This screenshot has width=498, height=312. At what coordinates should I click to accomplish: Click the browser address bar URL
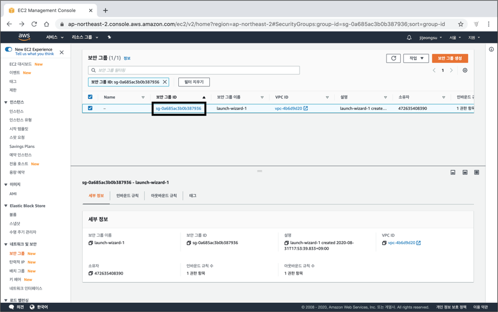[256, 24]
